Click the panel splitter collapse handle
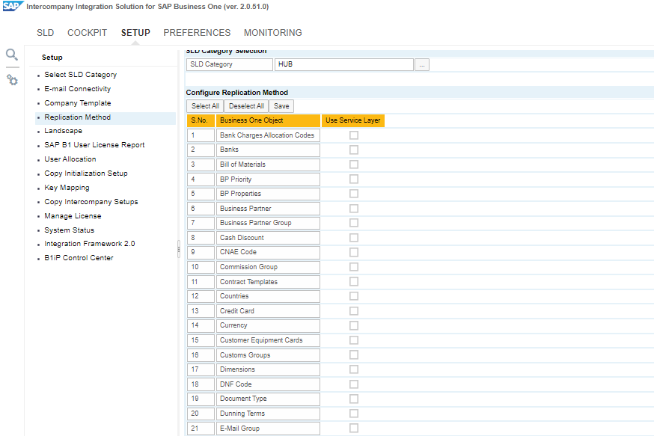The height and width of the screenshot is (436, 654). (178, 249)
